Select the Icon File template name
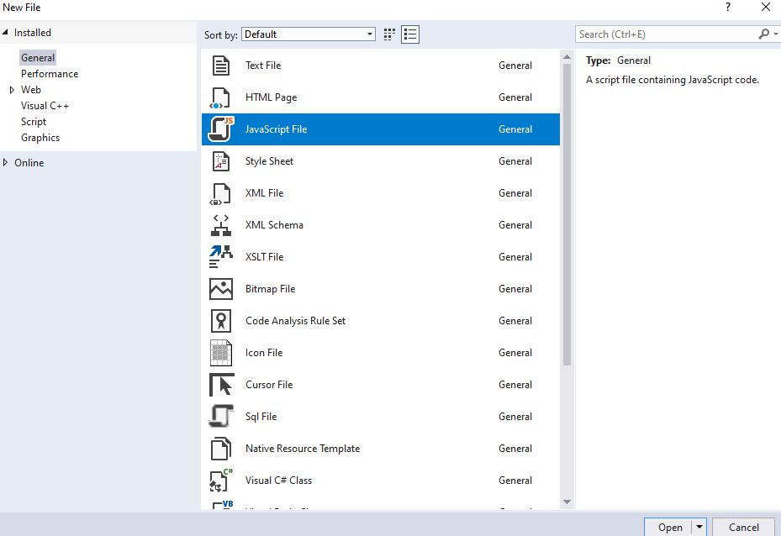Viewport: 781px width, 536px height. point(264,353)
